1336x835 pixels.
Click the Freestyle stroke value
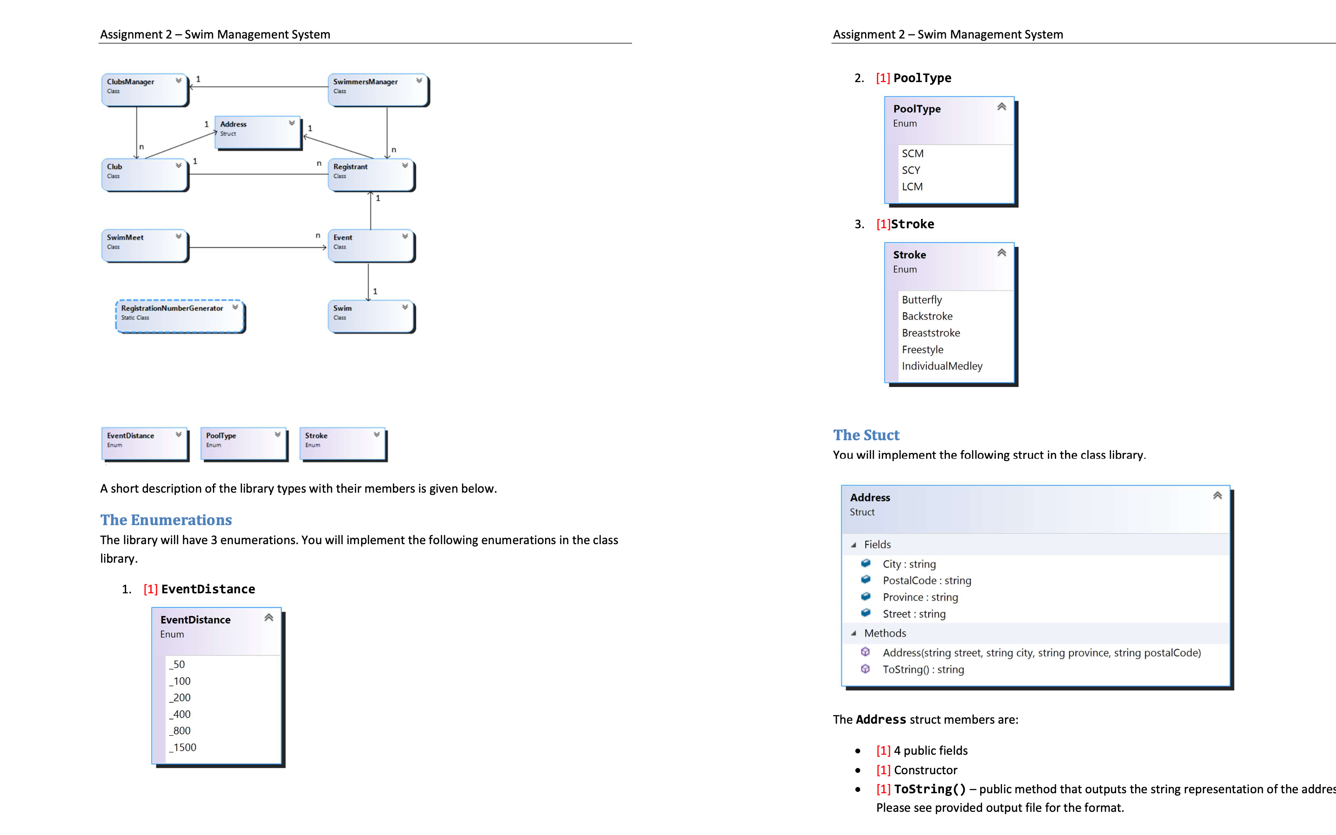coord(923,350)
